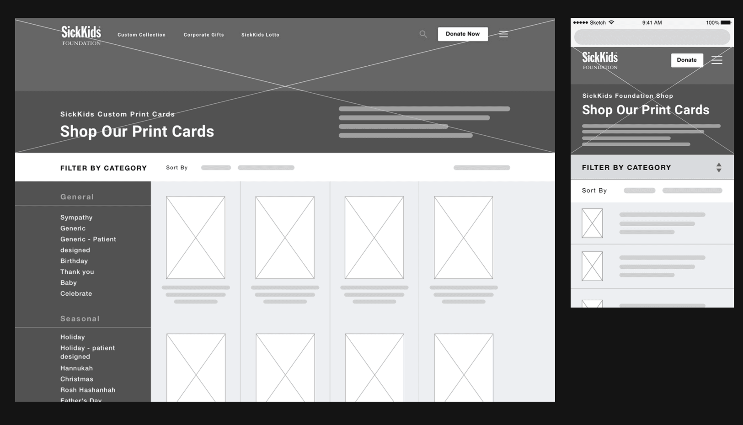The width and height of the screenshot is (743, 425).
Task: Click the mobile battery indicator icon
Action: tap(726, 22)
